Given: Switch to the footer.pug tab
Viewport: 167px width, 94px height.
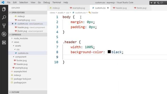Looking at the screenshot, I should [x=141, y=8].
